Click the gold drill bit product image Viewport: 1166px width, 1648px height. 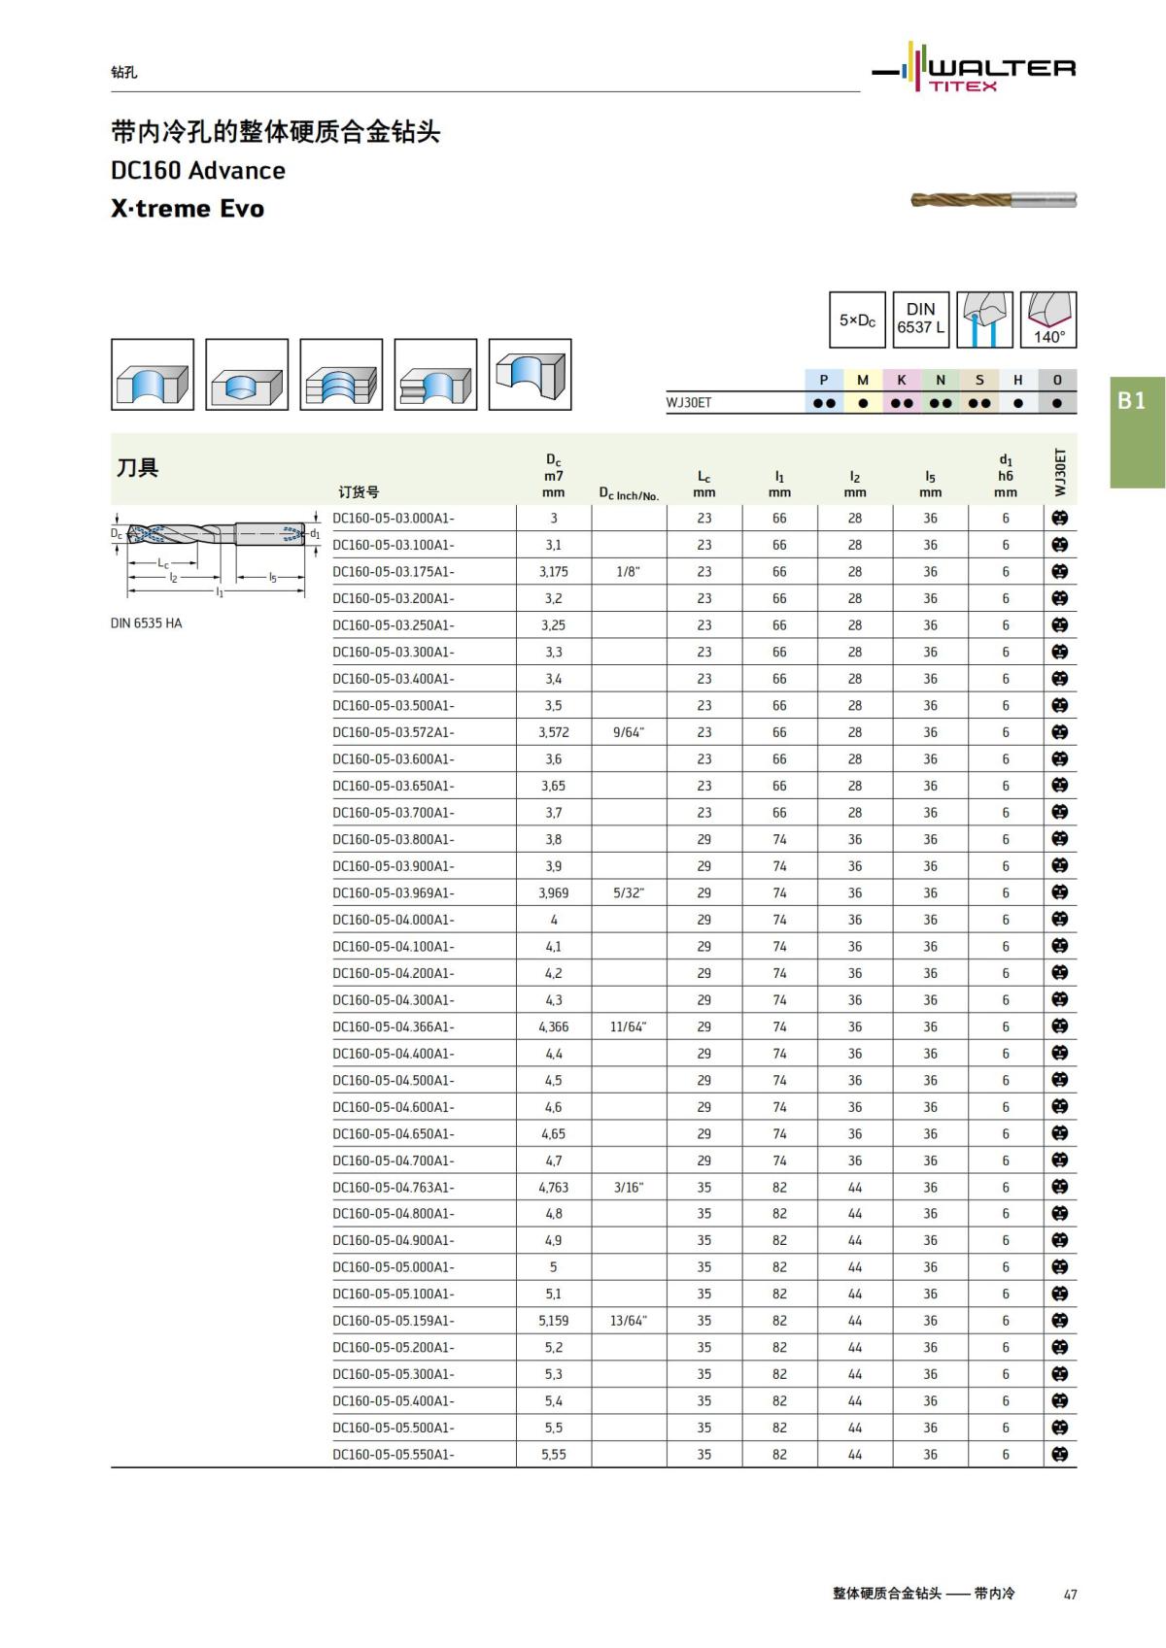(x=993, y=200)
